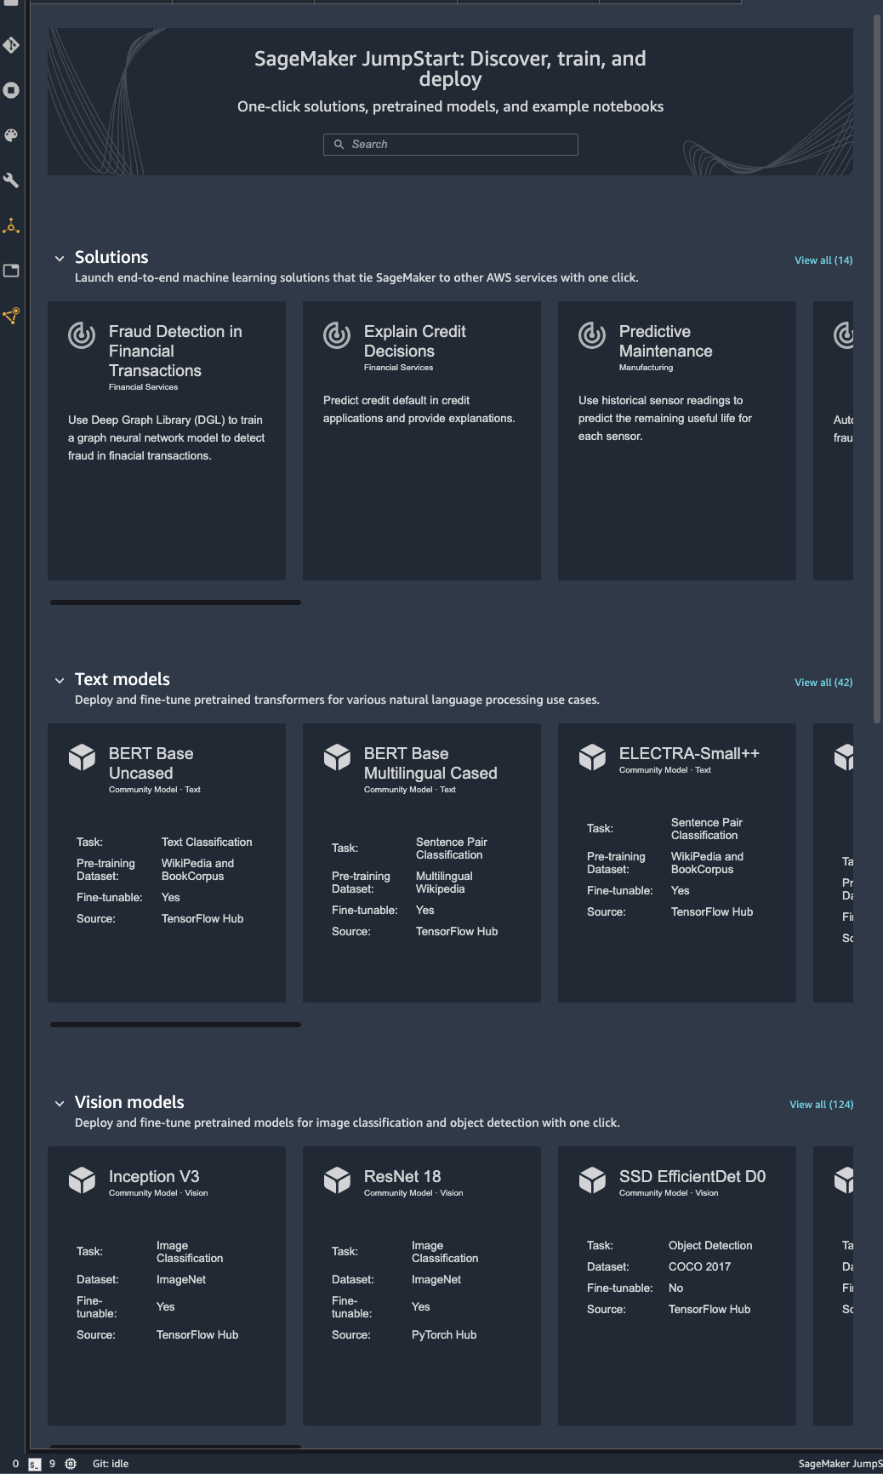Open the ResNet 18 title
Screen dimensions: 883x1474
tap(402, 1176)
